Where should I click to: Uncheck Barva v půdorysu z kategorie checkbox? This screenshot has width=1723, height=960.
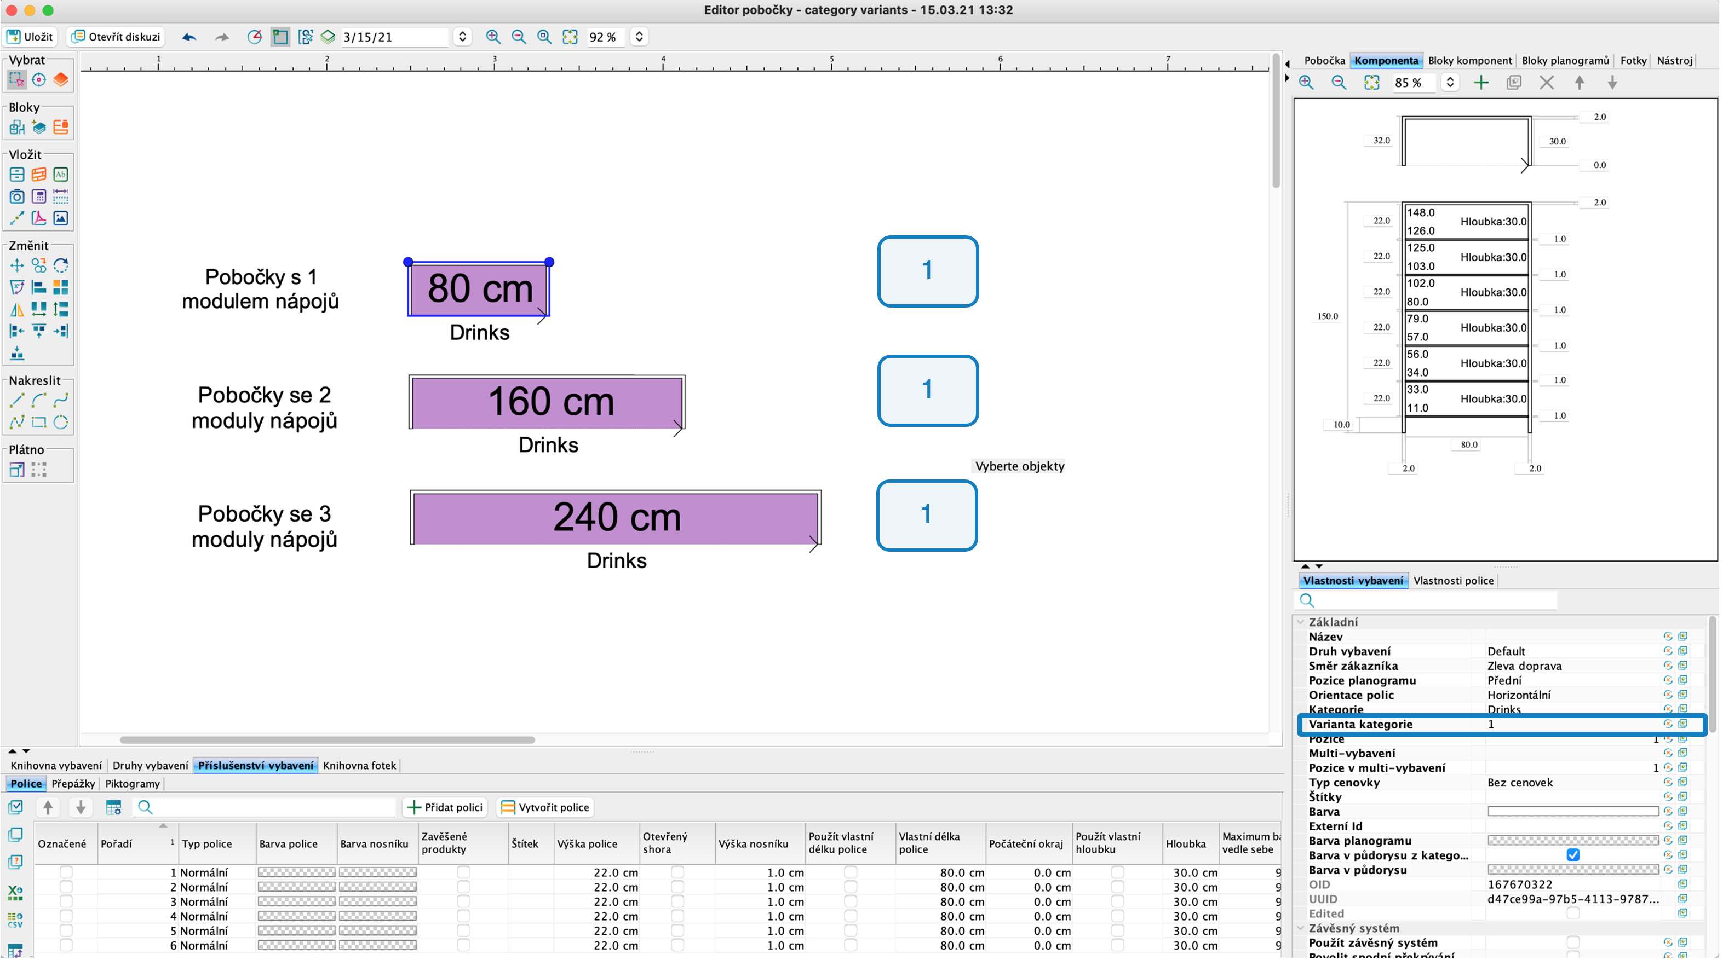[1573, 855]
